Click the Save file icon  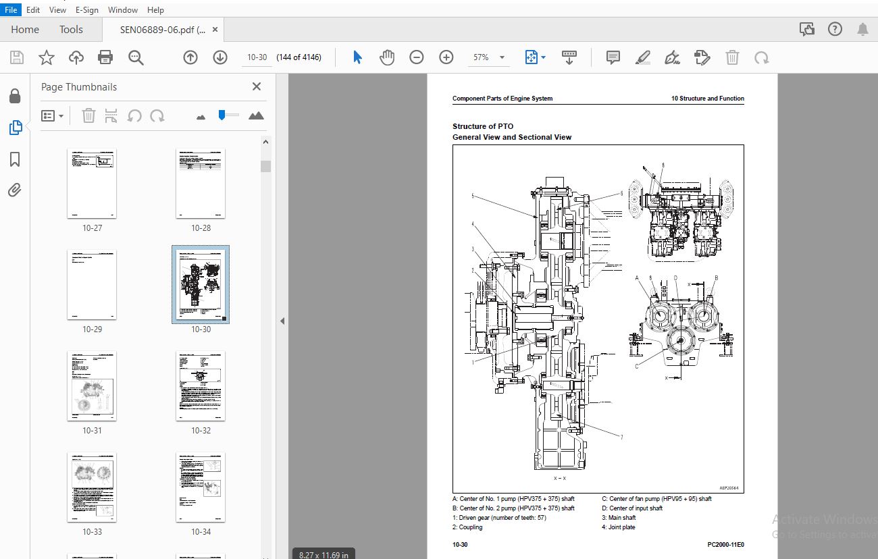point(16,57)
